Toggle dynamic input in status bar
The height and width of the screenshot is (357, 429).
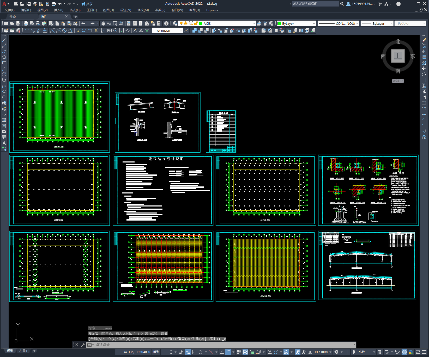[x=188, y=352]
